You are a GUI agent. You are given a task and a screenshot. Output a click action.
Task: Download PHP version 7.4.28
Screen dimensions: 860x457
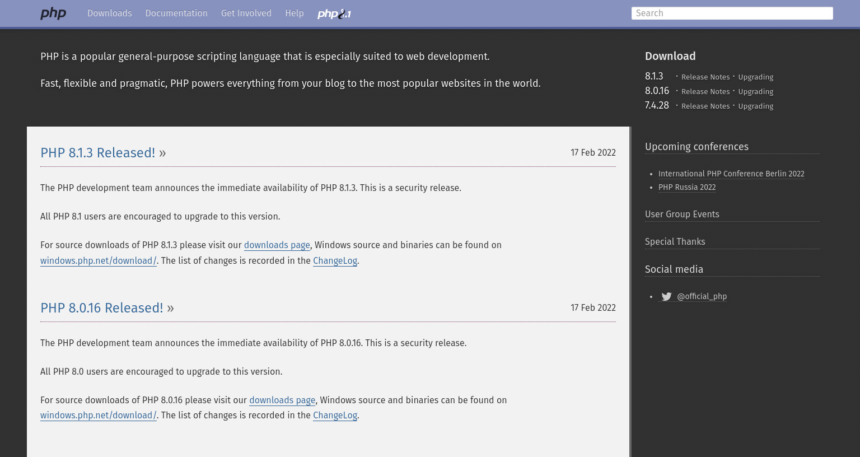point(657,105)
